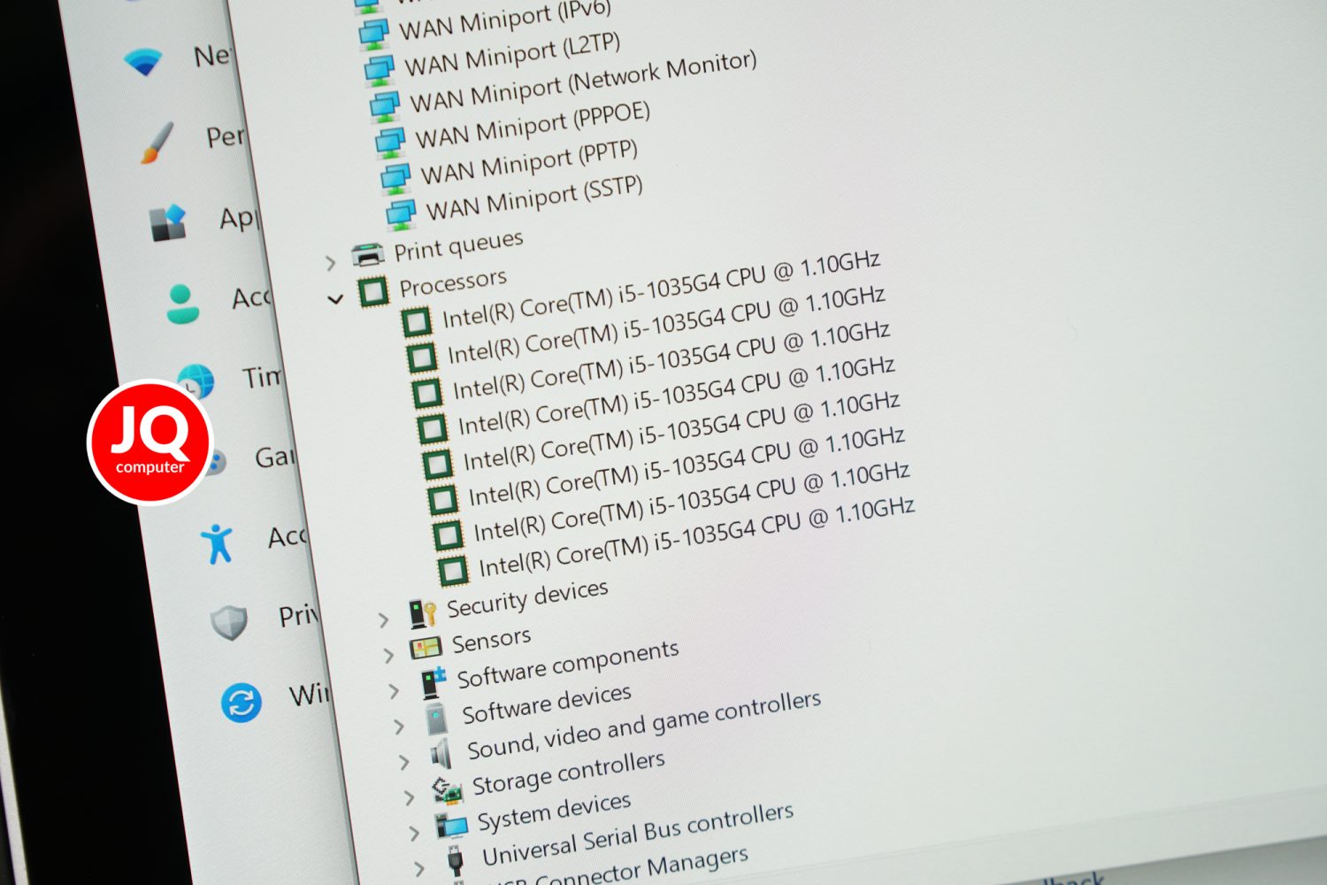Open Windows Update via the sync arrows icon
This screenshot has height=885, width=1327.
242,704
